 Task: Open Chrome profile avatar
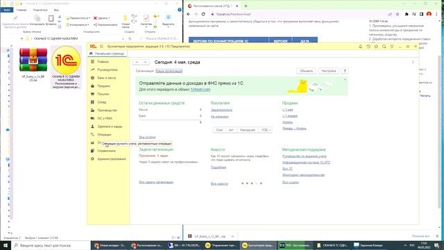pos(429,14)
